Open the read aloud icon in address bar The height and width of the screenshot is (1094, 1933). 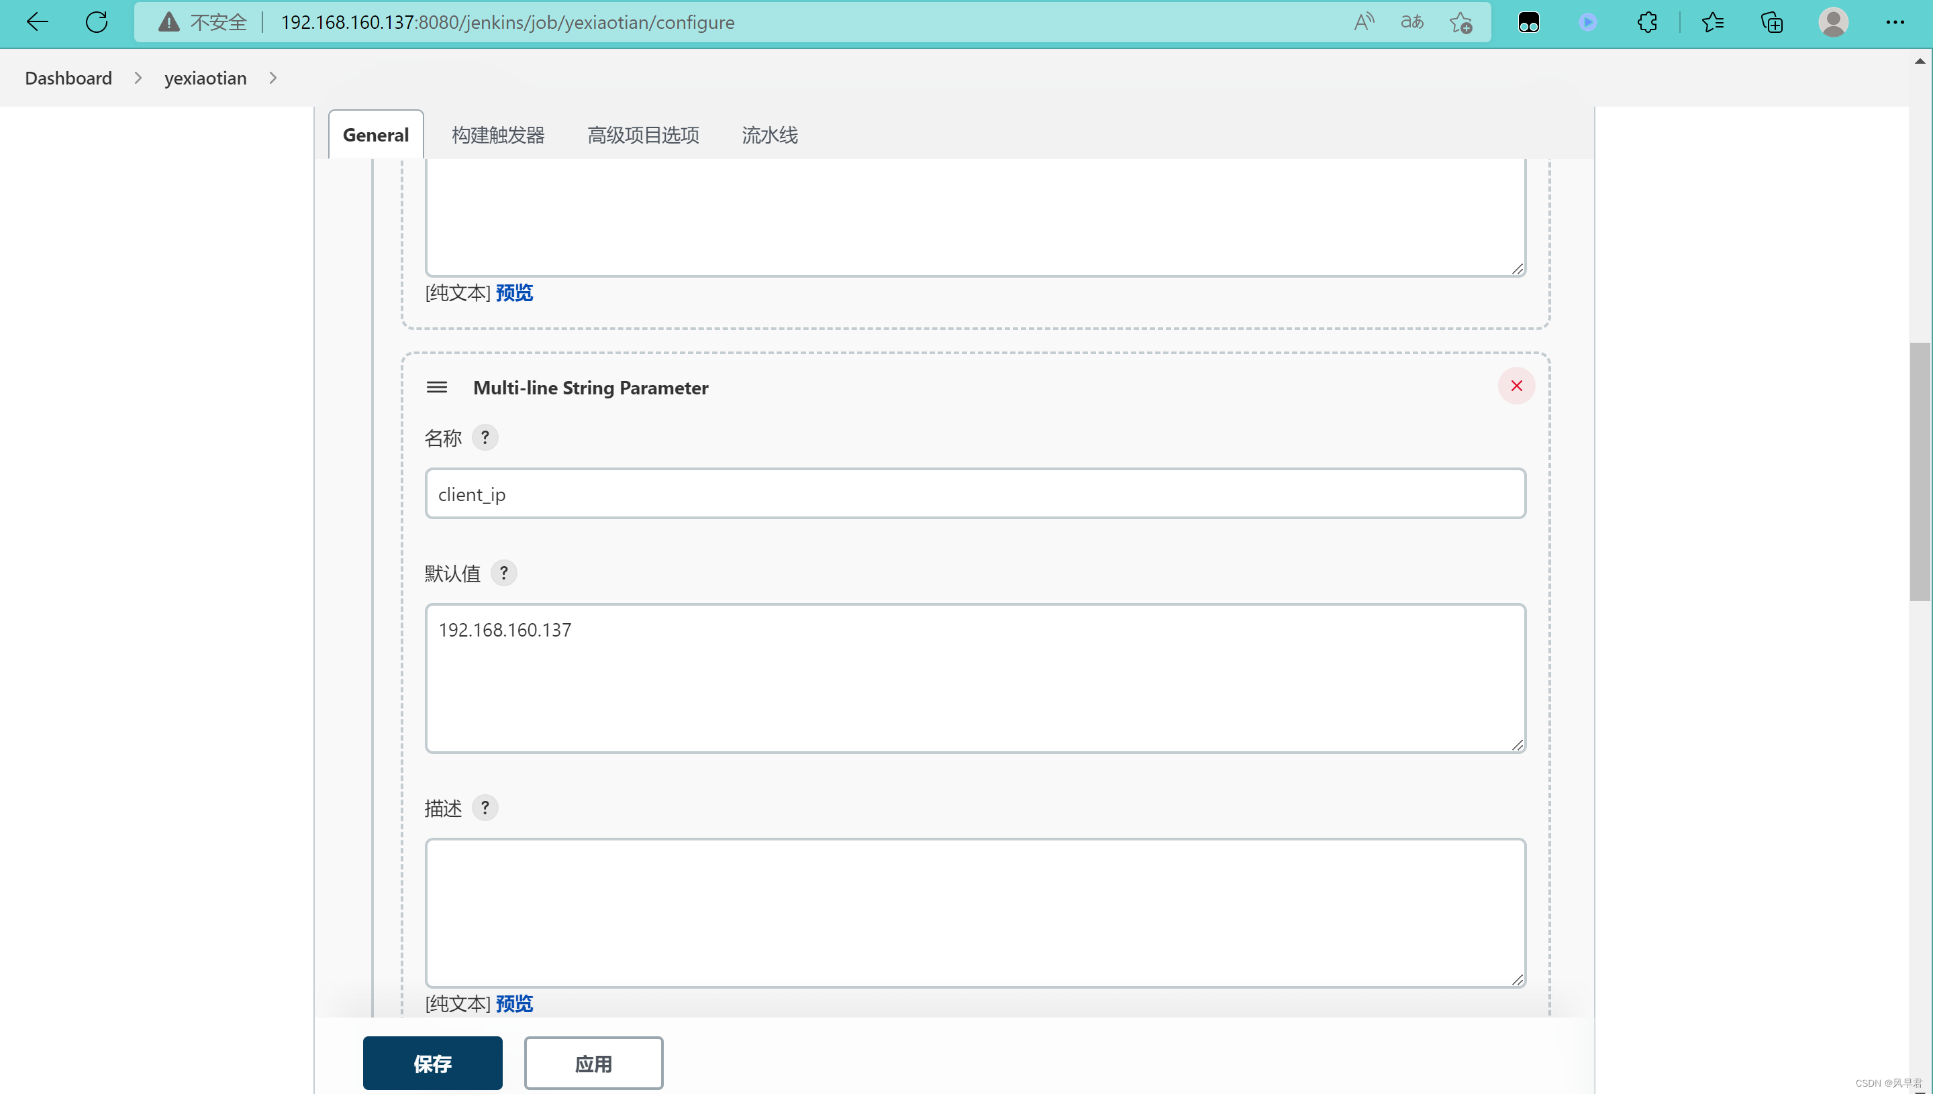(1364, 23)
